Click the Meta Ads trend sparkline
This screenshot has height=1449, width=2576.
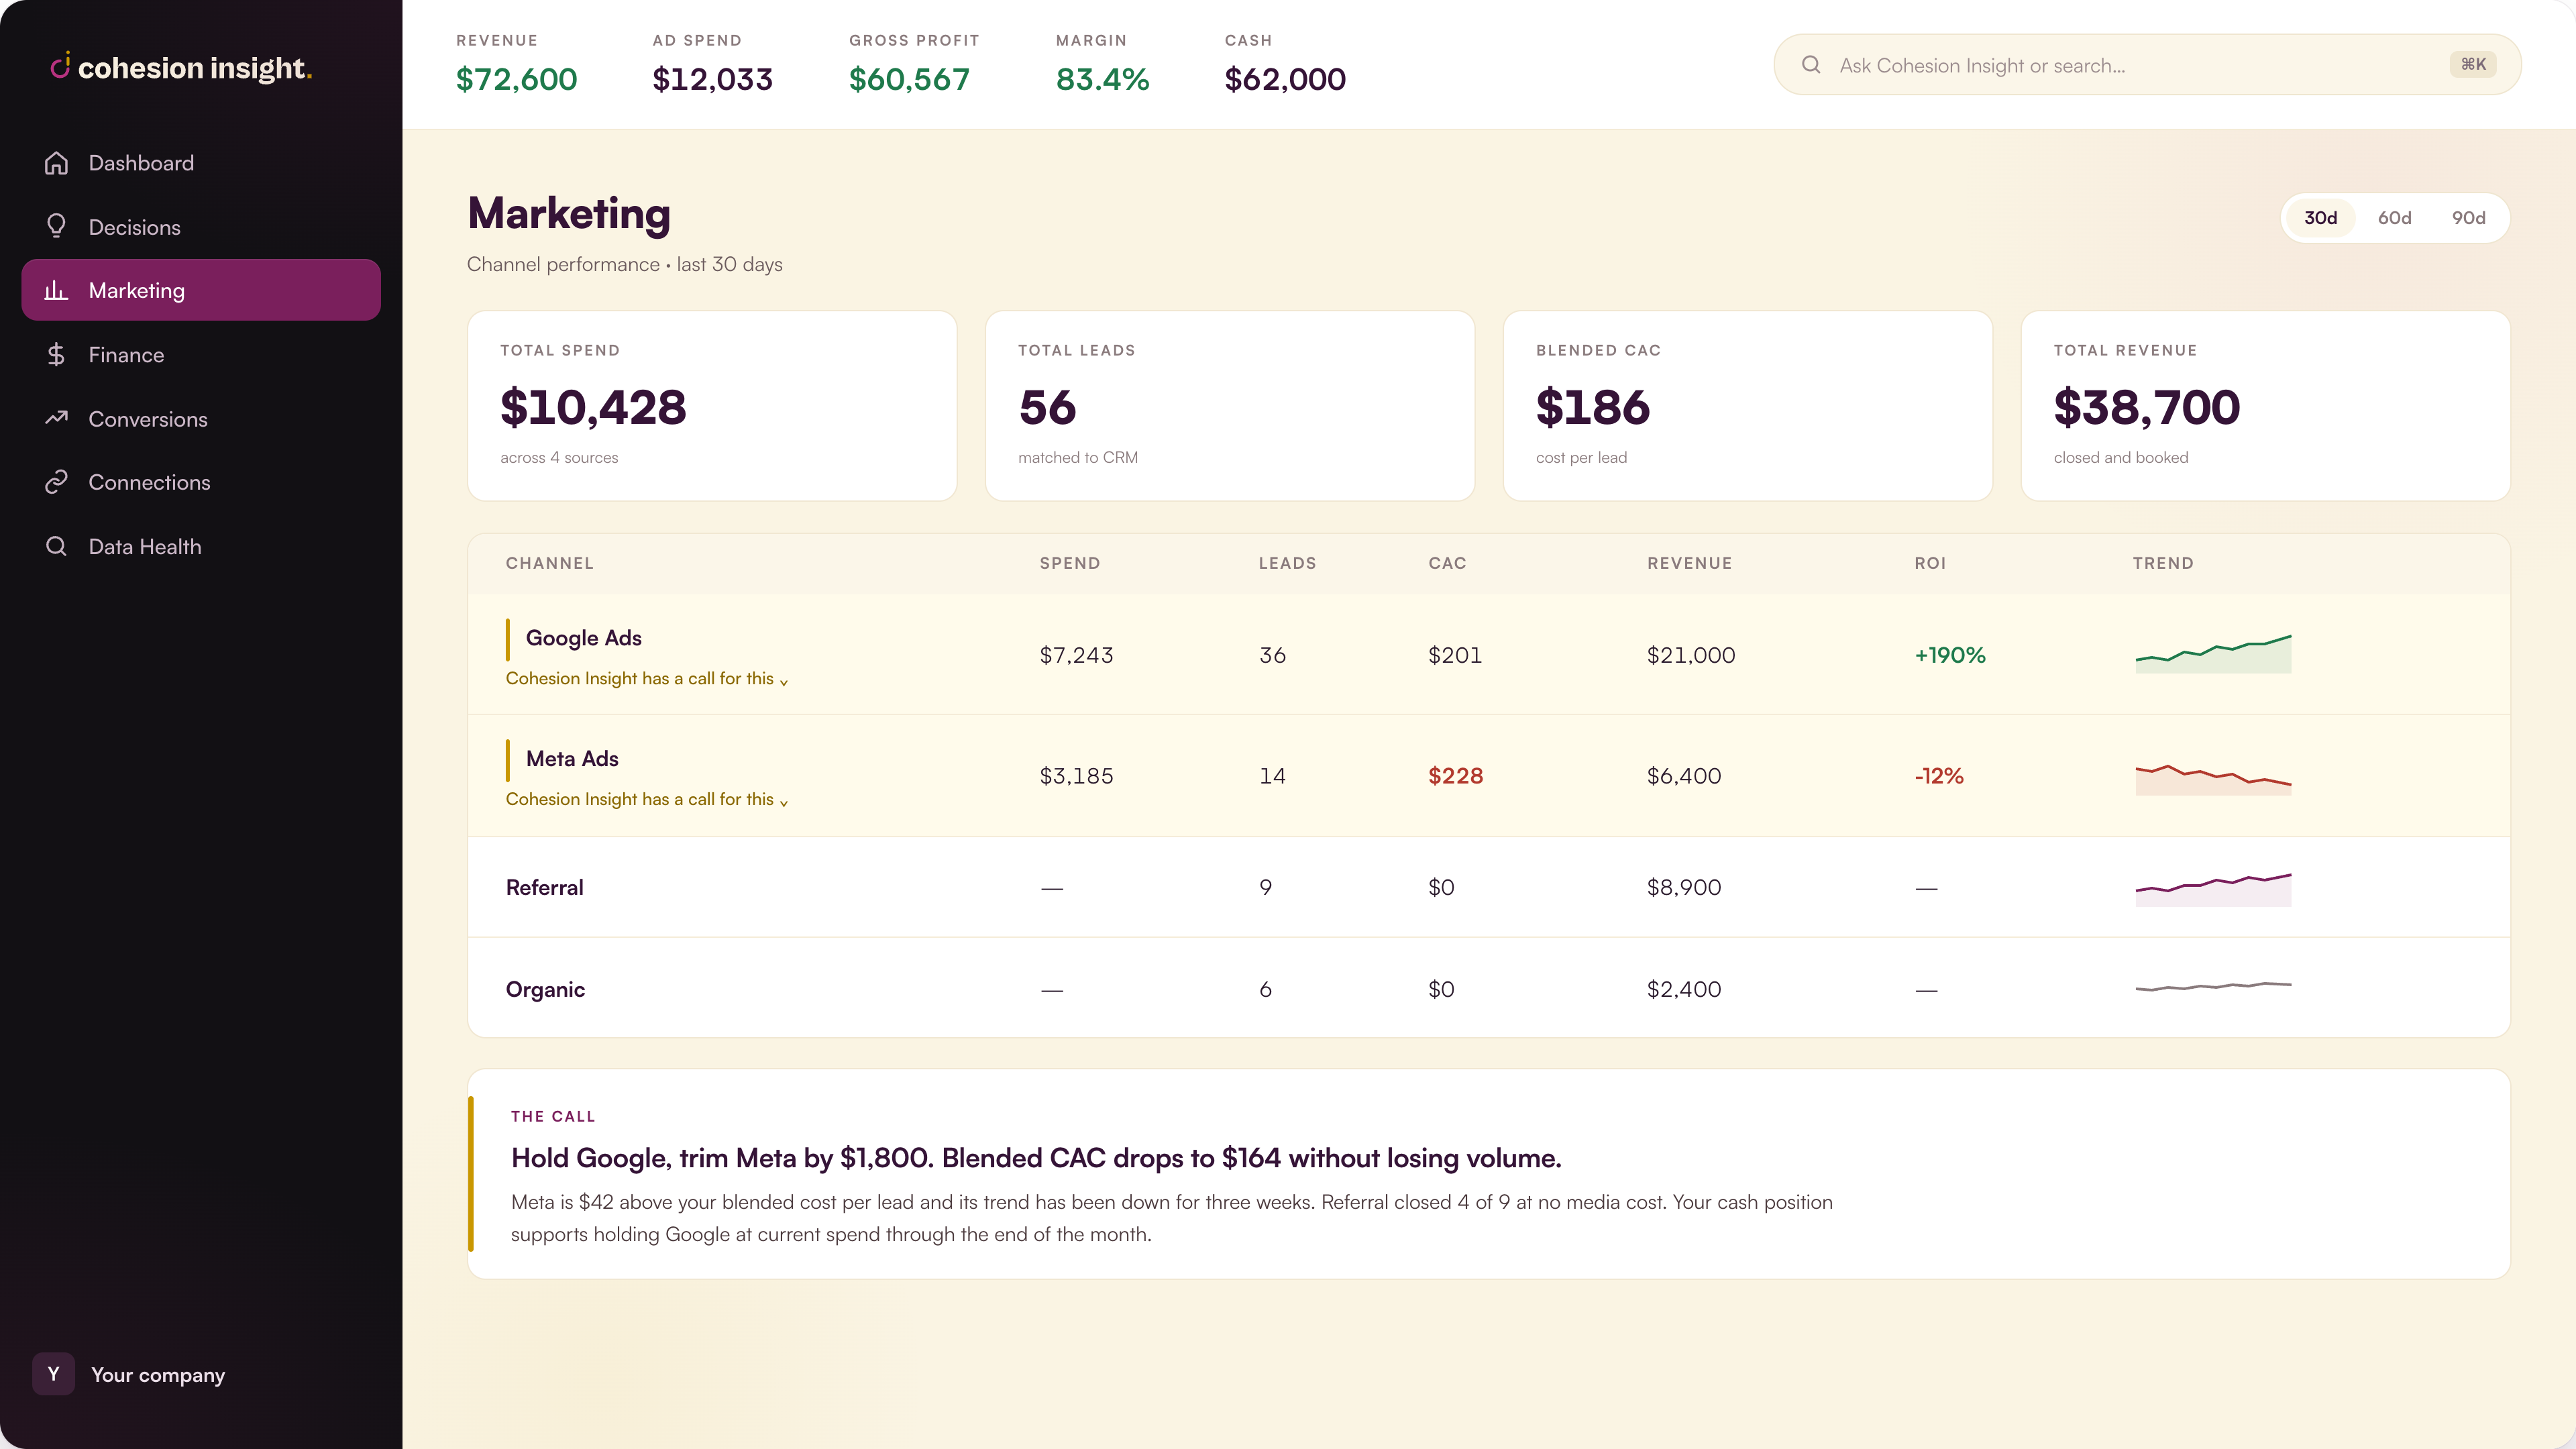coord(2213,779)
